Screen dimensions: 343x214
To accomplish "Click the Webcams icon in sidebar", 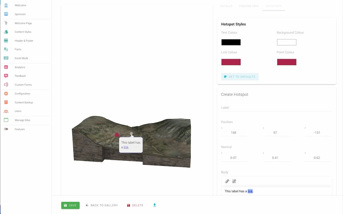I will [x=6, y=5].
